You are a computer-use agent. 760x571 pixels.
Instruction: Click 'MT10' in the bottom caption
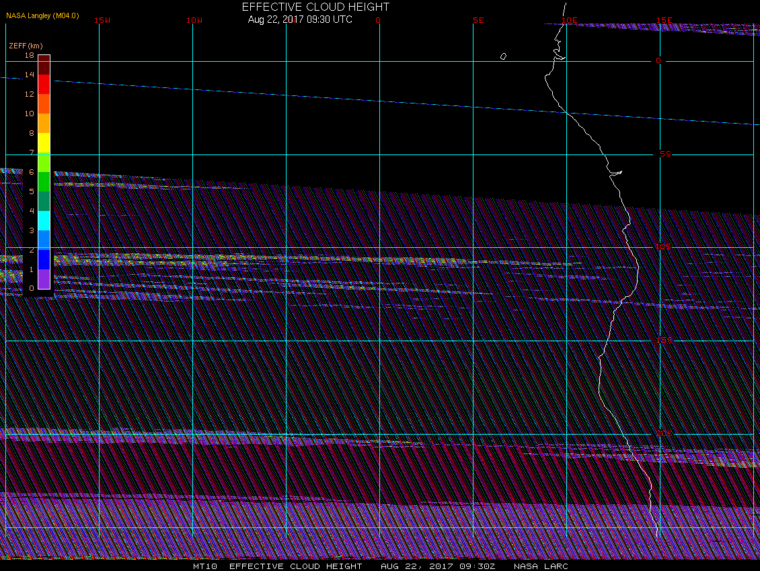coord(205,566)
